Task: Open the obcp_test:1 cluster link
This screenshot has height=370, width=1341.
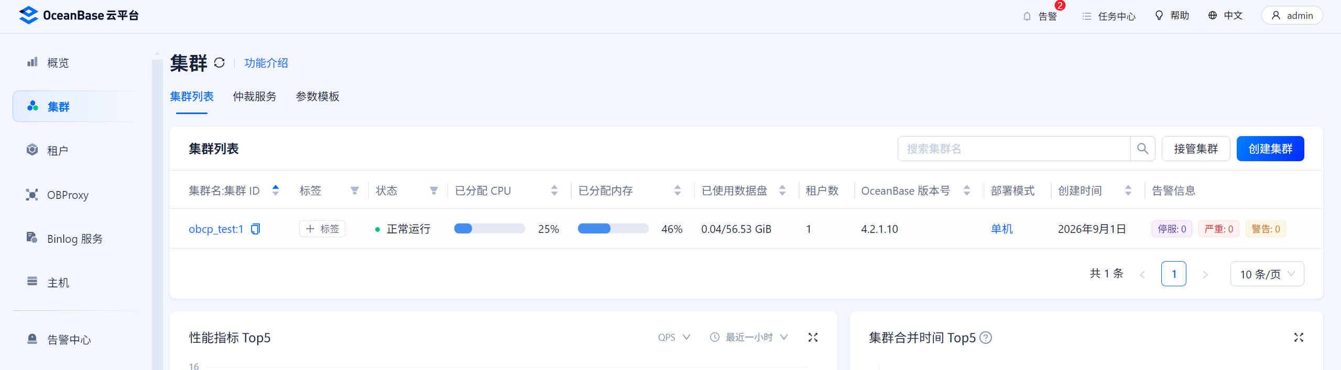Action: (x=216, y=229)
